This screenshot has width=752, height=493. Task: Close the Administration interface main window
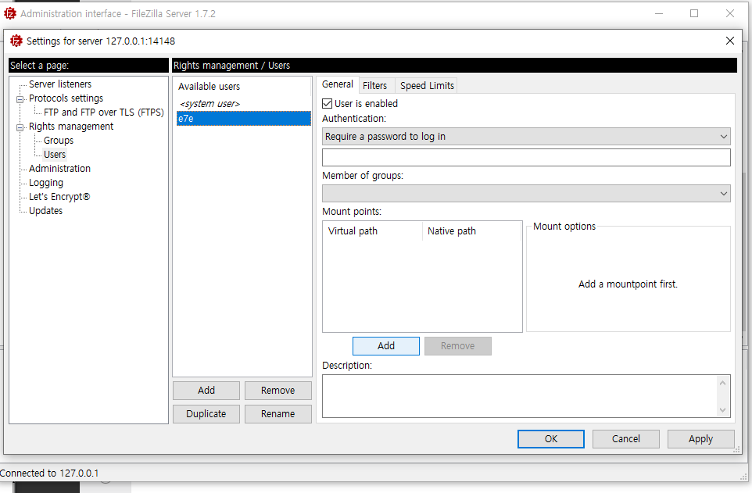click(x=729, y=13)
